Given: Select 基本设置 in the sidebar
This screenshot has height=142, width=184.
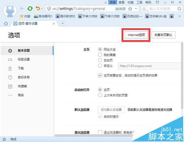Looking at the screenshot, I should [27, 50].
